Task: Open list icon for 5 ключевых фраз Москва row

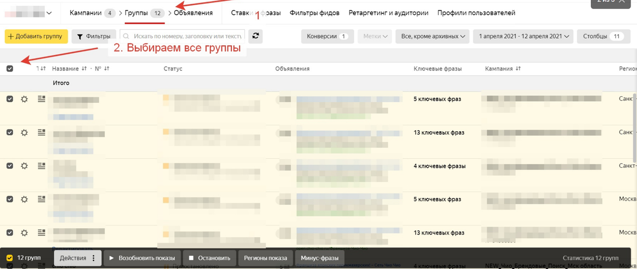Action: click(42, 199)
